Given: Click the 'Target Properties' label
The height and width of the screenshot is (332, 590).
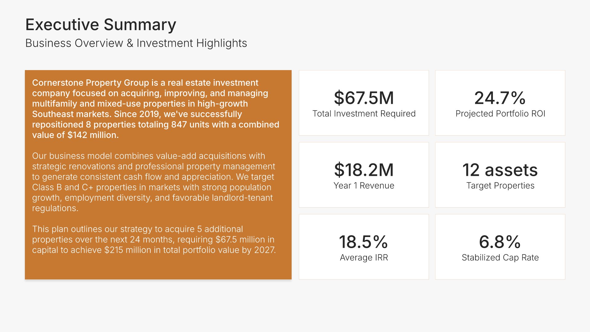Looking at the screenshot, I should tap(500, 186).
